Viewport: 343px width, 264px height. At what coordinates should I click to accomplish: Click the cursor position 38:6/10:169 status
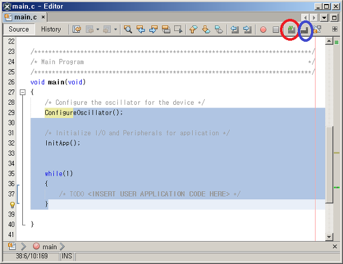click(x=31, y=256)
